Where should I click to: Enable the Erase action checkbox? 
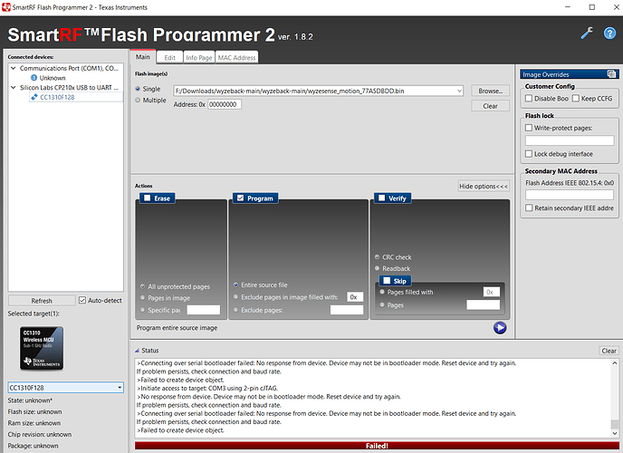coord(147,198)
